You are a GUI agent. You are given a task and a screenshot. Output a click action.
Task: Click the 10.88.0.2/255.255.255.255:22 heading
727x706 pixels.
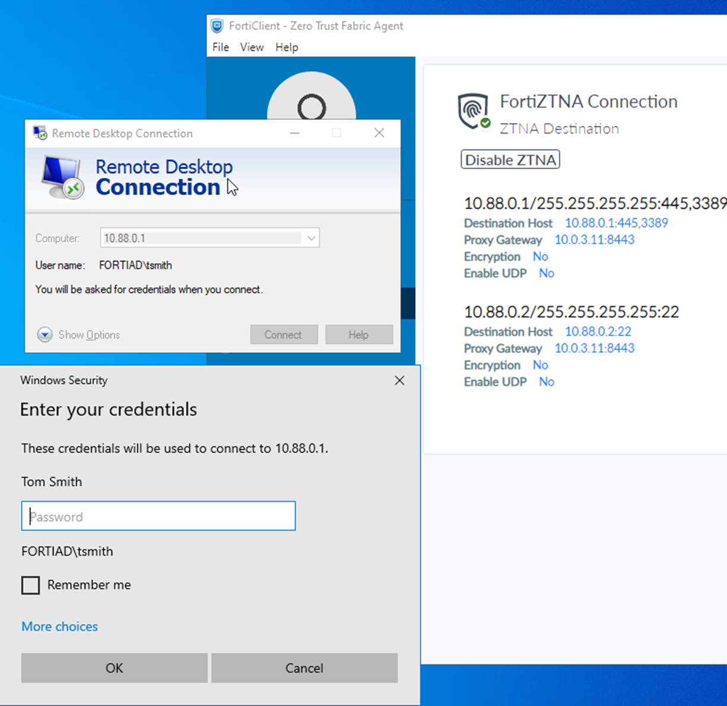[572, 312]
